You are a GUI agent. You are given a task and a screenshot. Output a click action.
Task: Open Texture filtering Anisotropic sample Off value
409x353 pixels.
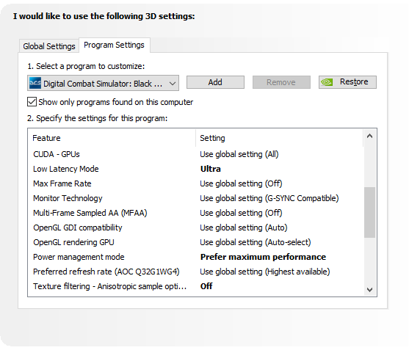tap(206, 286)
